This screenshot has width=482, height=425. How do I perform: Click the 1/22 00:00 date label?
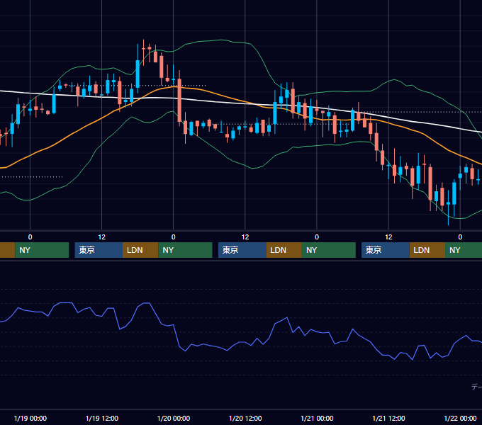point(460,418)
